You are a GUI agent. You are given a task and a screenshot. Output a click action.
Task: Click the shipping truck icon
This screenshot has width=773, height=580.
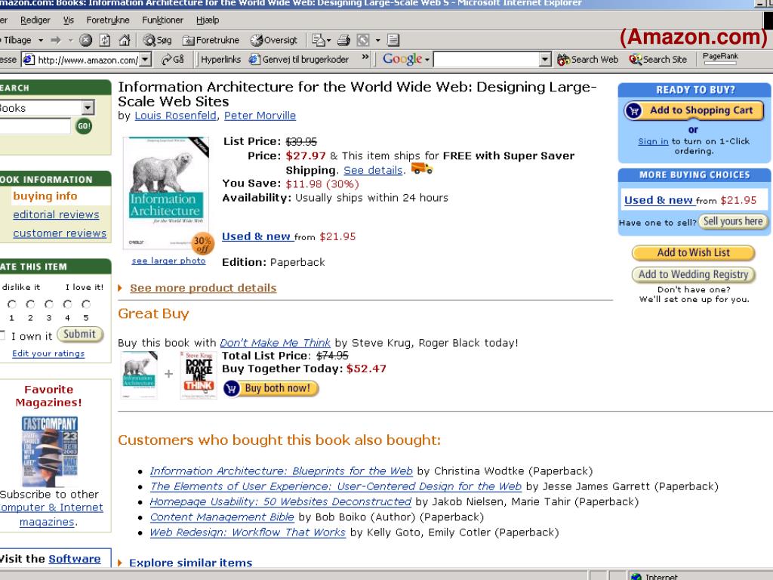[422, 168]
